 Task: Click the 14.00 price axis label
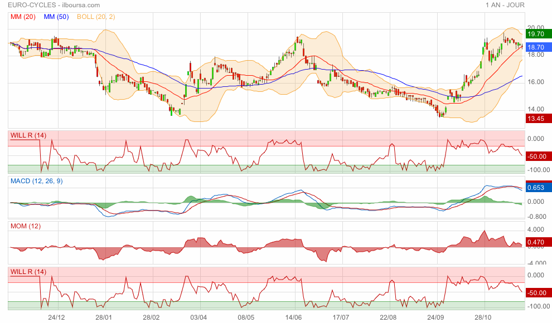click(x=535, y=109)
